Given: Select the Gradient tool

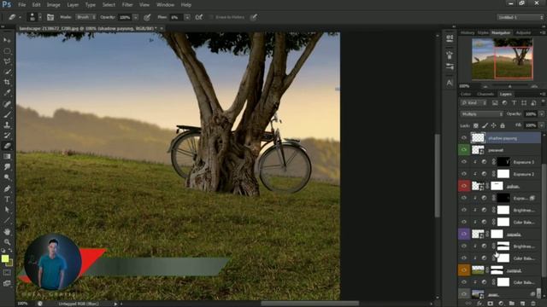Looking at the screenshot, I should point(7,156).
